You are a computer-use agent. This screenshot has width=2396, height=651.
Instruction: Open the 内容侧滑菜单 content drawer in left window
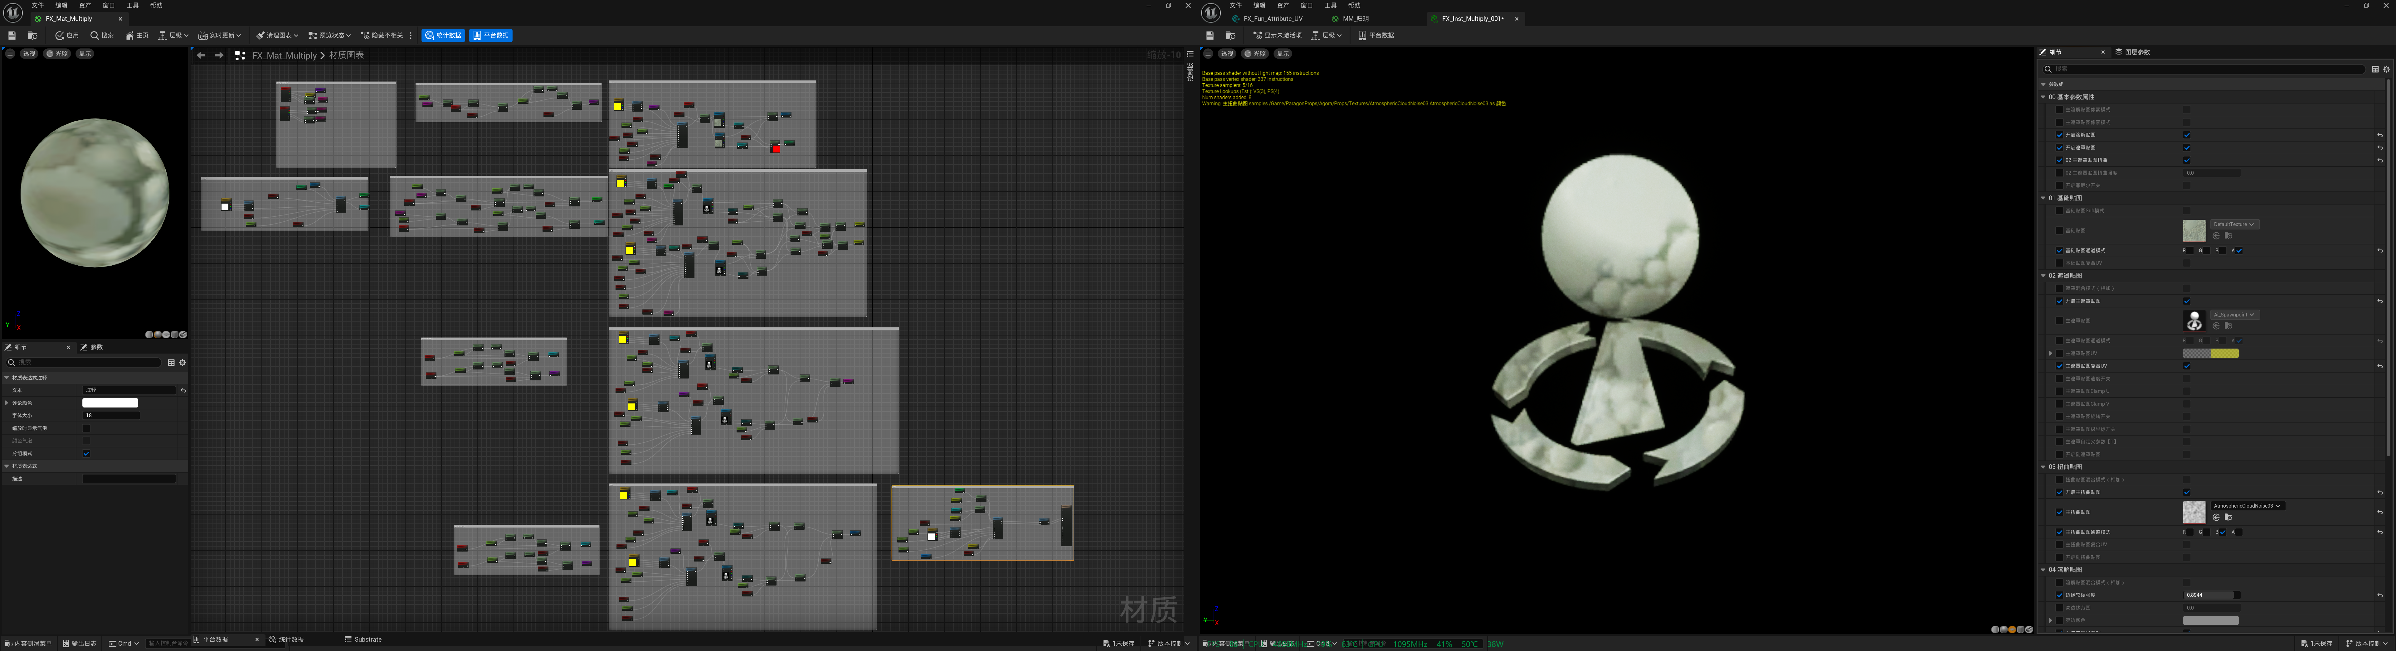[x=29, y=644]
